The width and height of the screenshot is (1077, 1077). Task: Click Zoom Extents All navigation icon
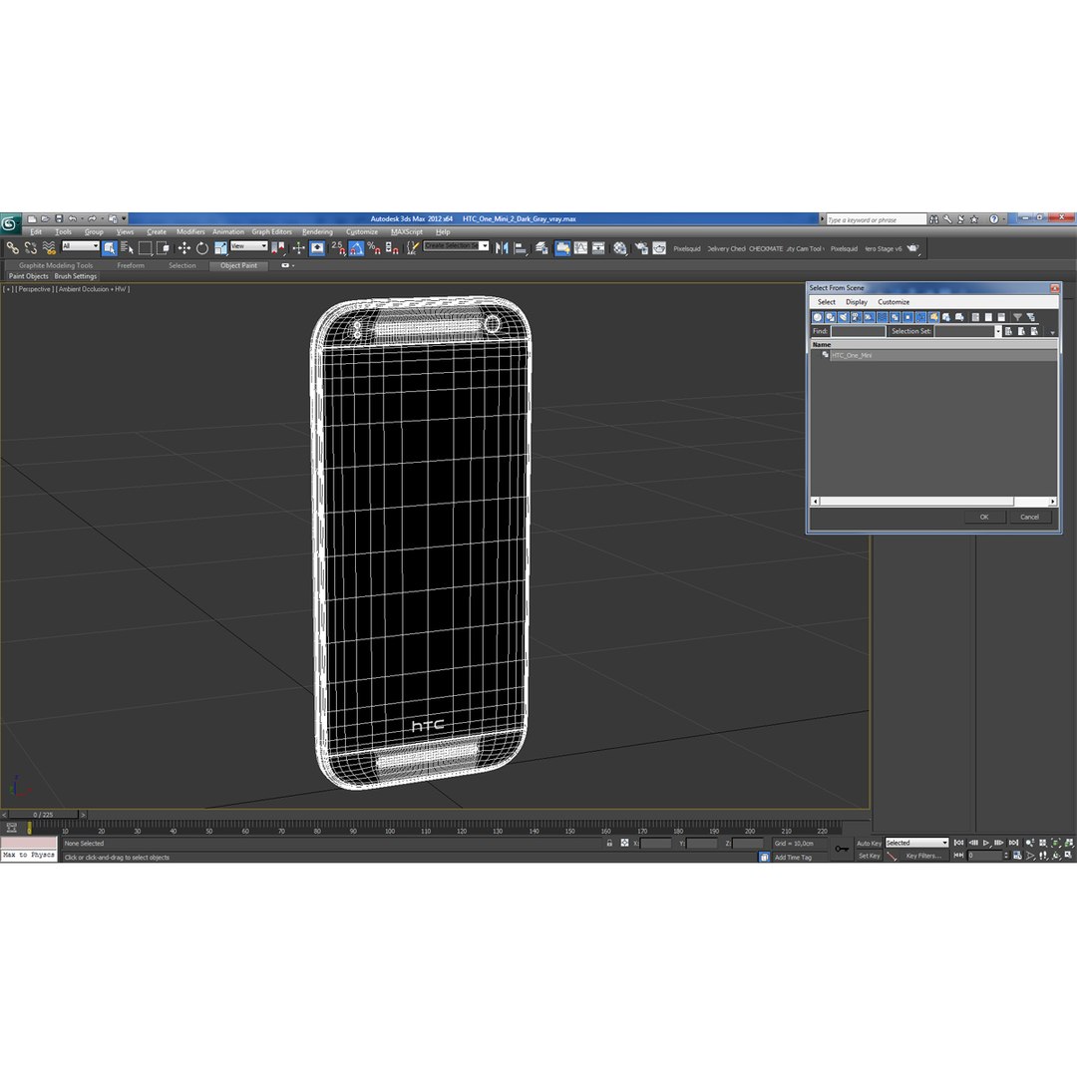click(x=1069, y=843)
